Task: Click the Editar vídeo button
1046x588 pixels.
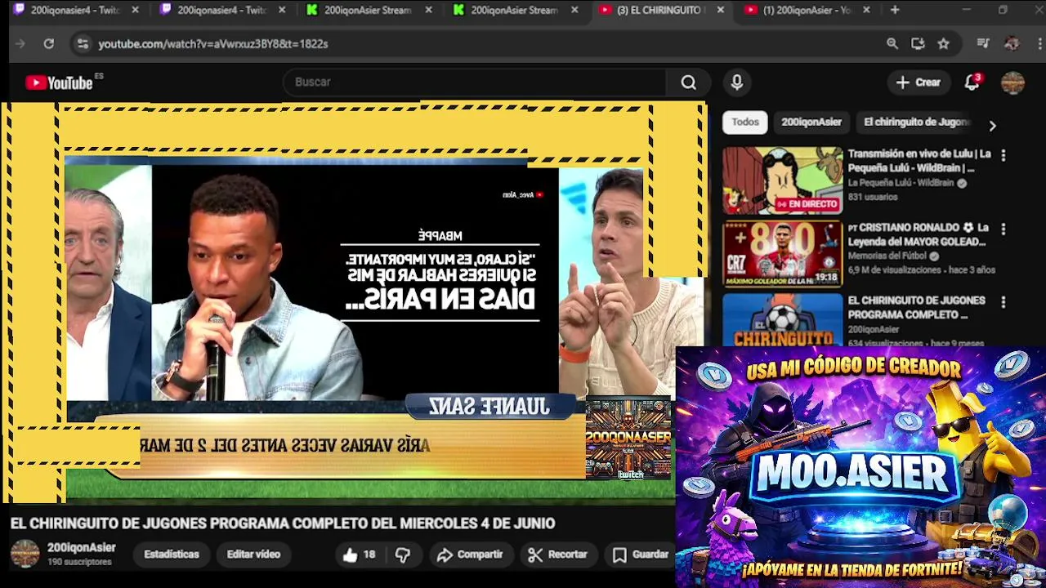Action: [253, 555]
